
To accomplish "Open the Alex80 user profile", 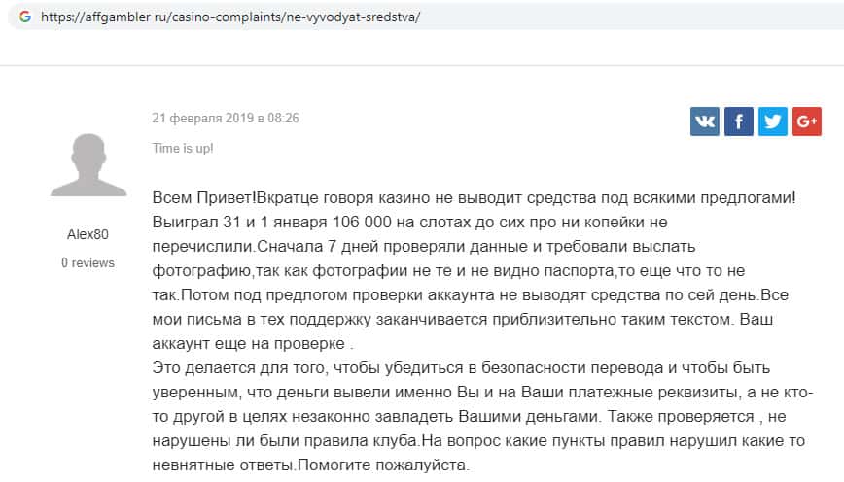I will (88, 235).
